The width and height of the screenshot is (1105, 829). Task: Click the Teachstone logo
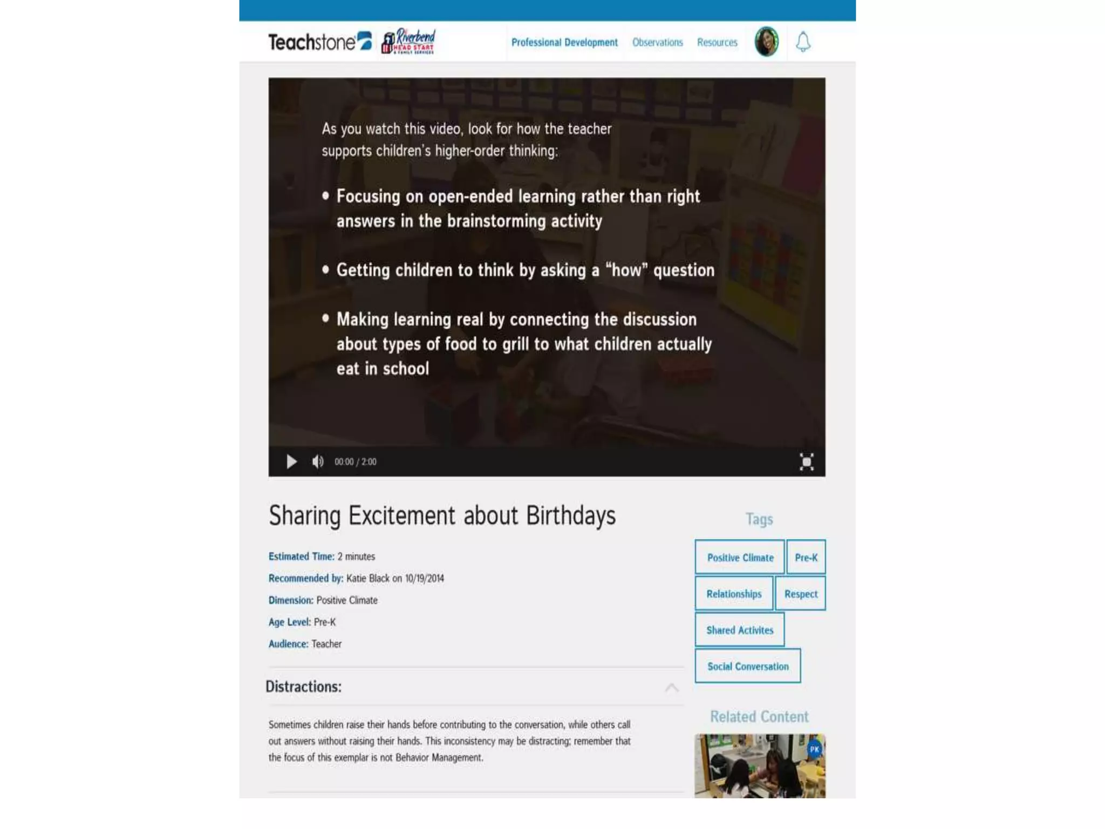point(320,42)
